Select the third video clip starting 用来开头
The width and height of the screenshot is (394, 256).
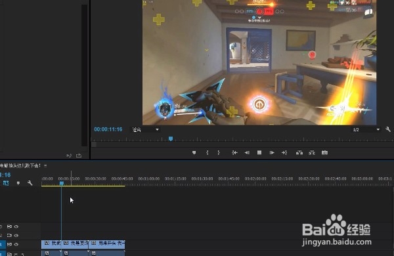pyautogui.click(x=106, y=244)
